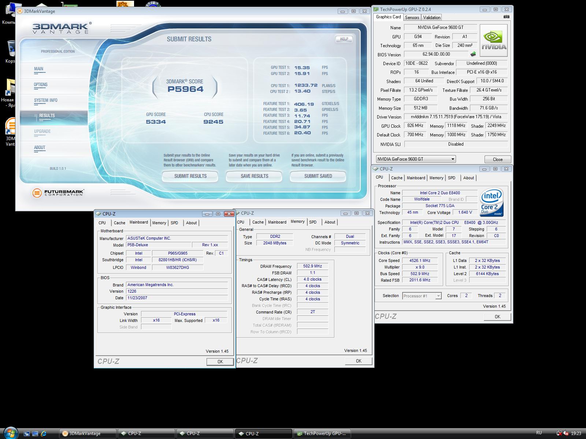Click the SUBMIT RESULTS button

click(x=190, y=176)
